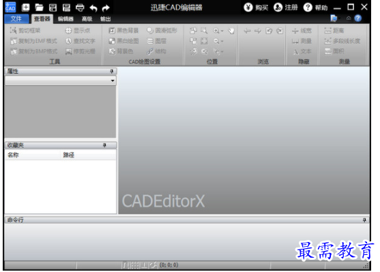The height and width of the screenshot is (272, 380).
Task: Select the 面积 measuring tool
Action: coord(334,51)
